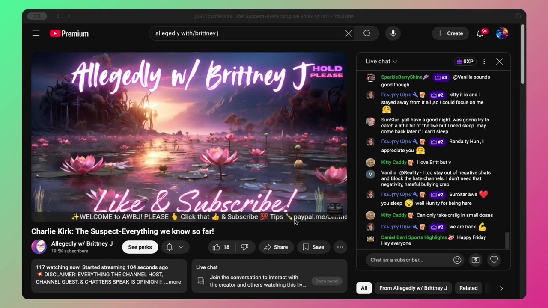Image resolution: width=548 pixels, height=308 pixels.
Task: Click the live video player
Action: coord(189,137)
